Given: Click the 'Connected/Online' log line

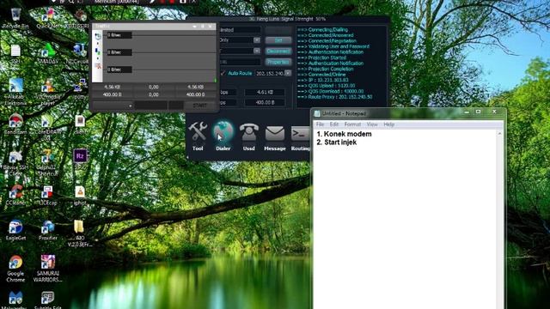Looking at the screenshot, I should click(321, 75).
